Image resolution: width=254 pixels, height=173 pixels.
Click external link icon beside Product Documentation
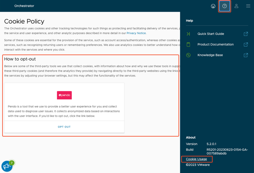[246, 44]
